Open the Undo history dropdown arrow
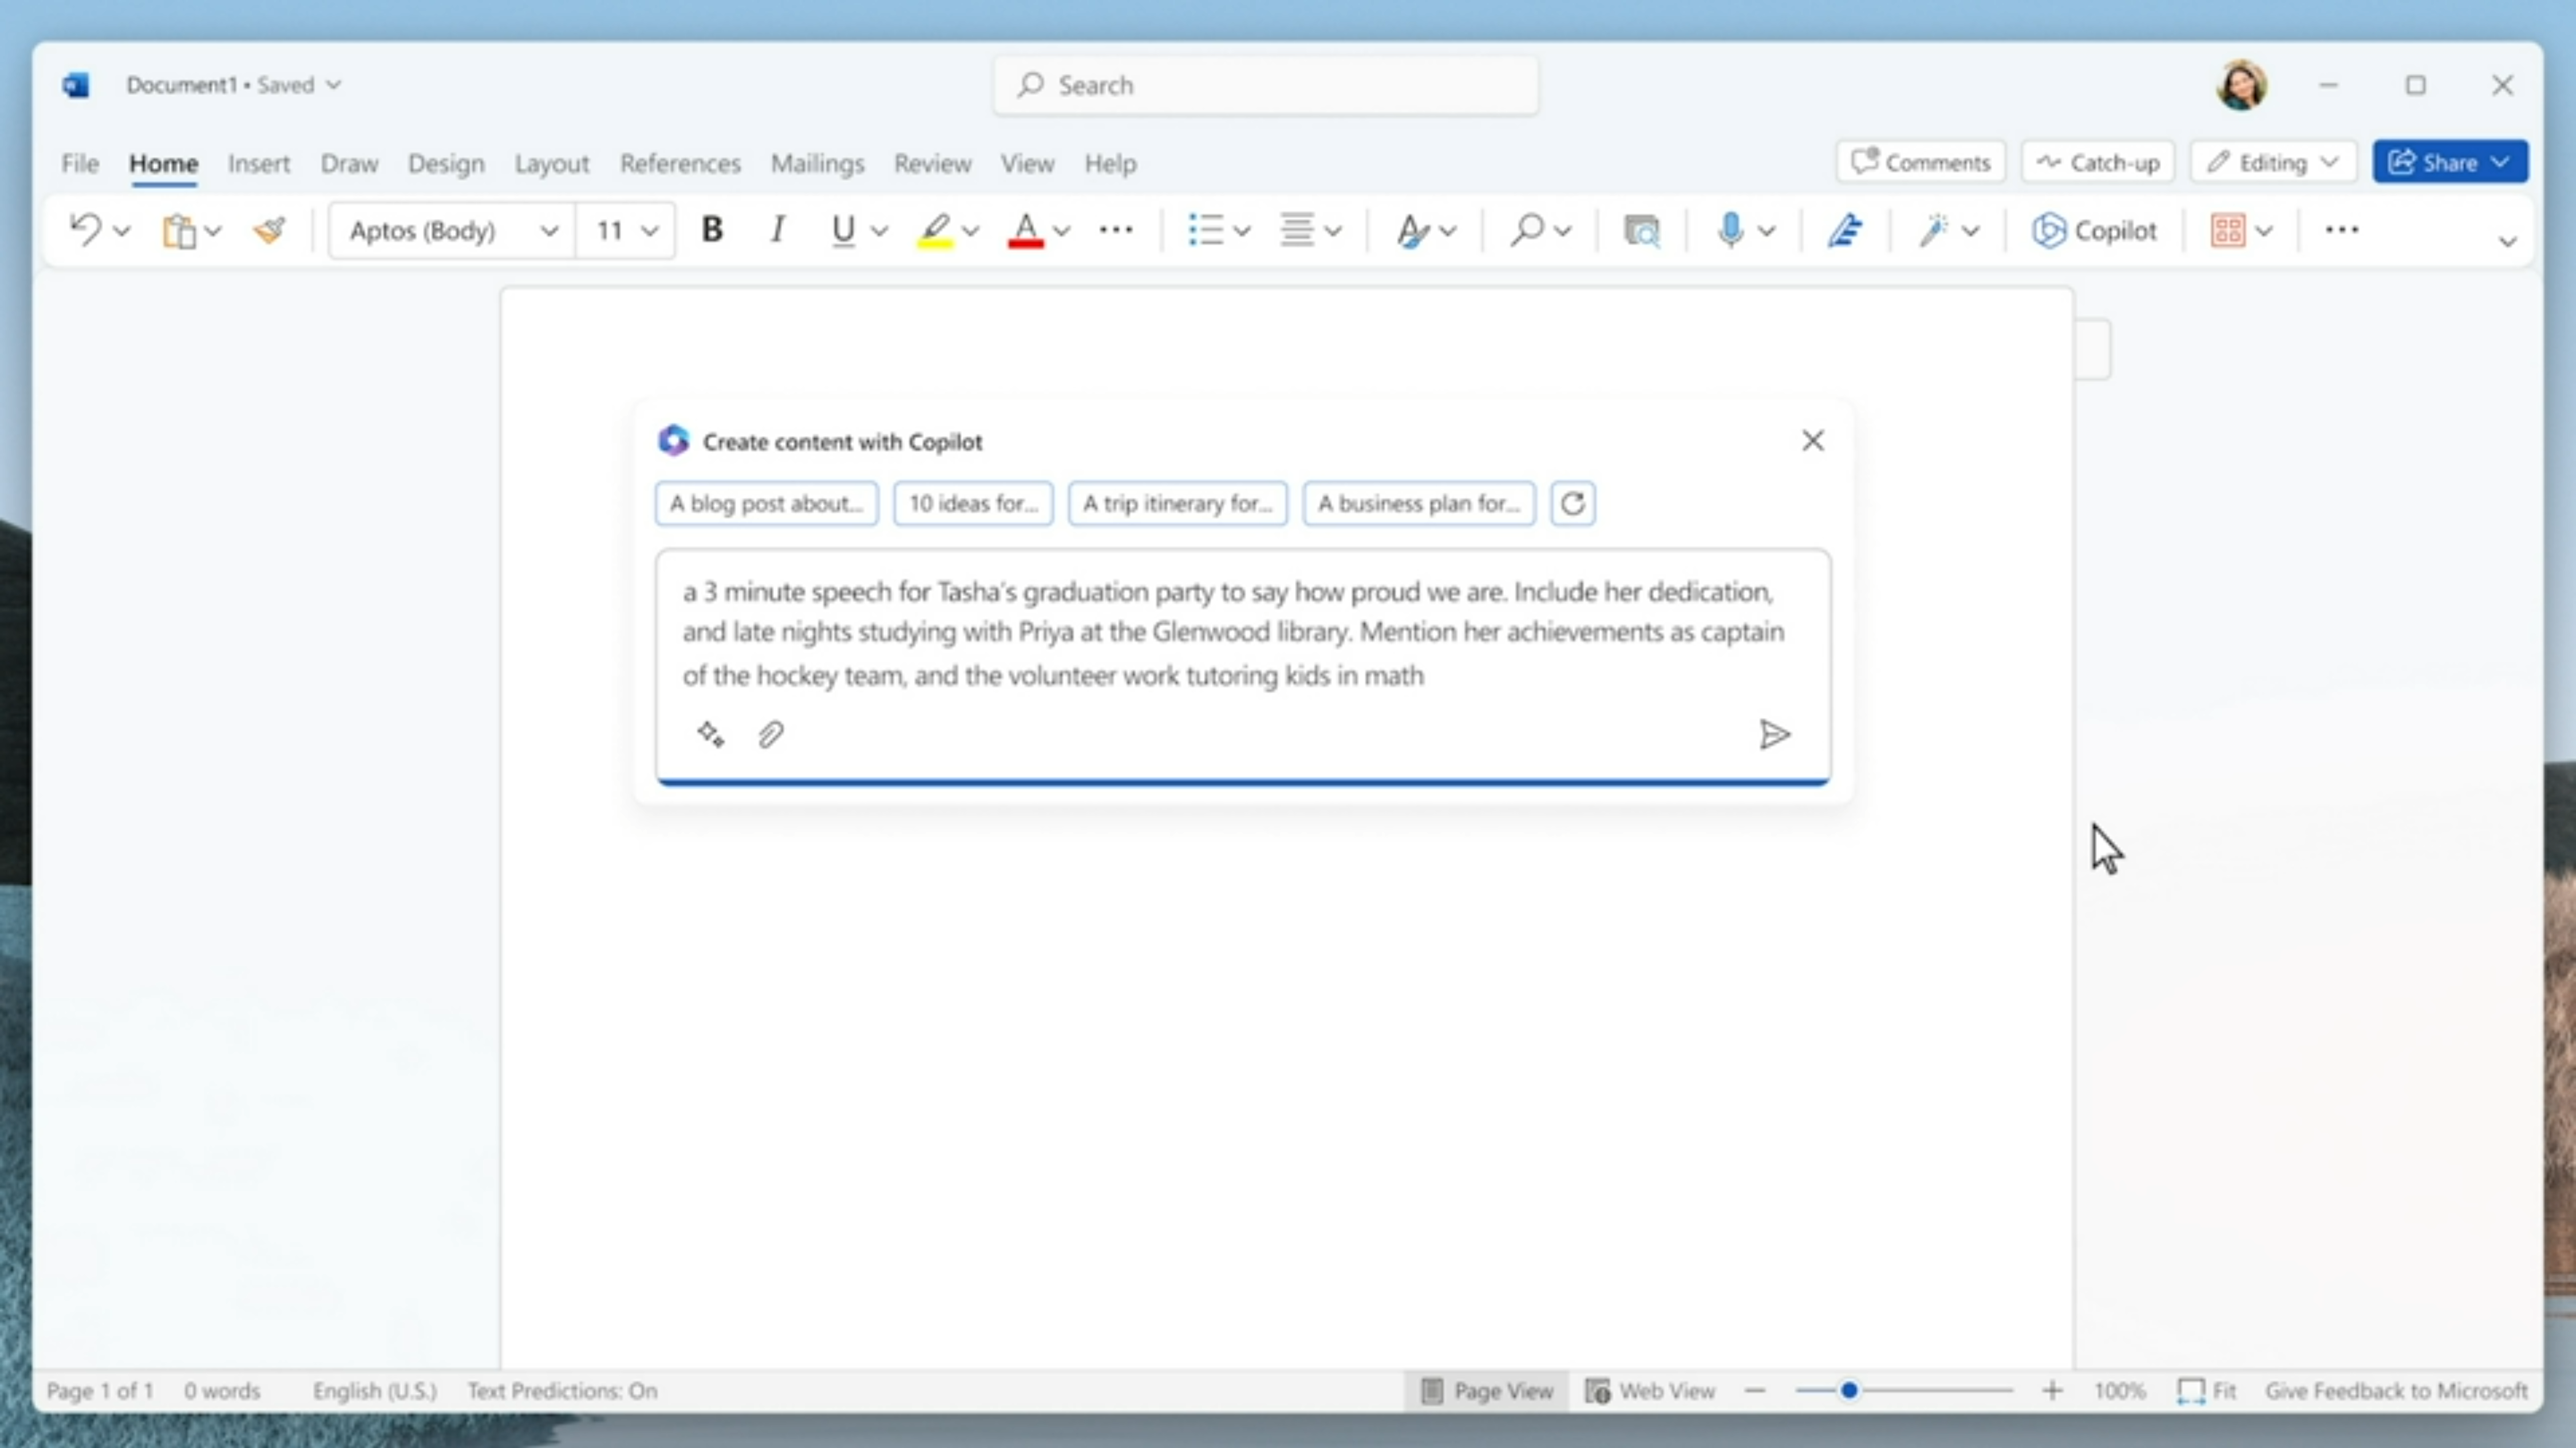This screenshot has height=1448, width=2576. click(122, 232)
